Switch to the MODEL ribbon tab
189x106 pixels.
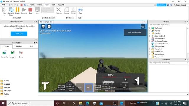coord(40,5)
